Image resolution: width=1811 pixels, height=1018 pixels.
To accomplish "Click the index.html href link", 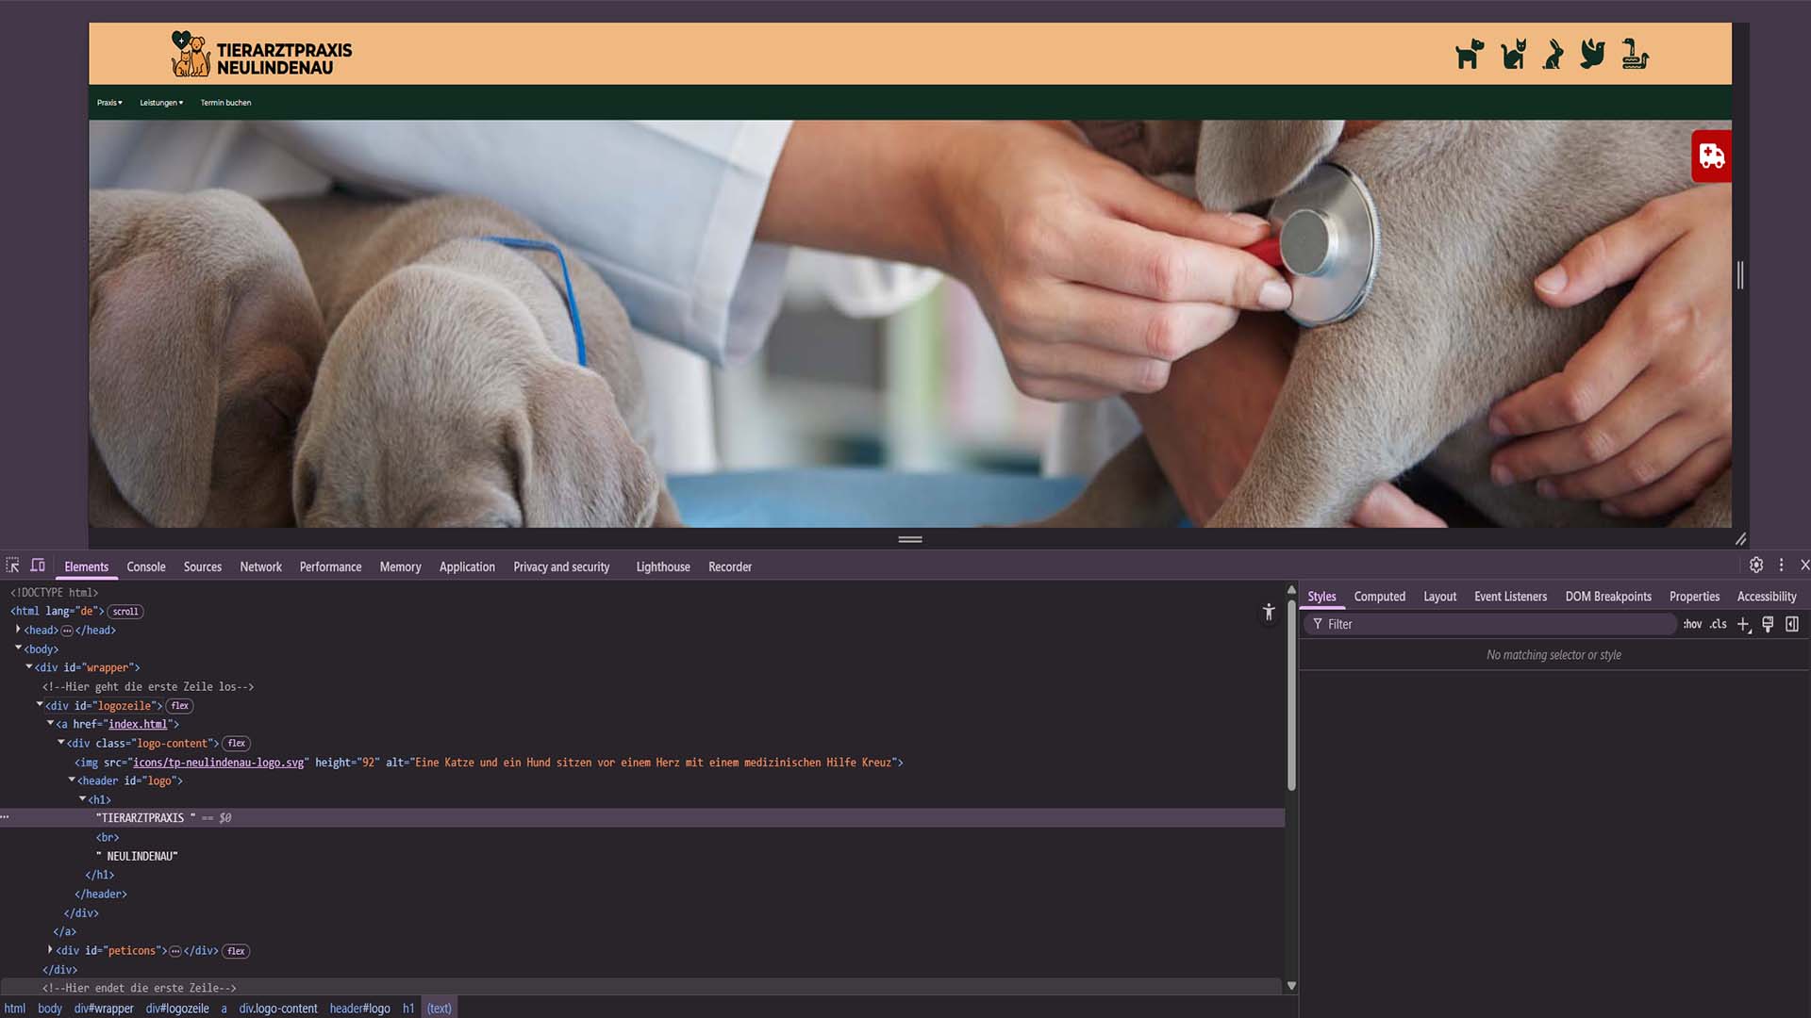I will click(138, 724).
